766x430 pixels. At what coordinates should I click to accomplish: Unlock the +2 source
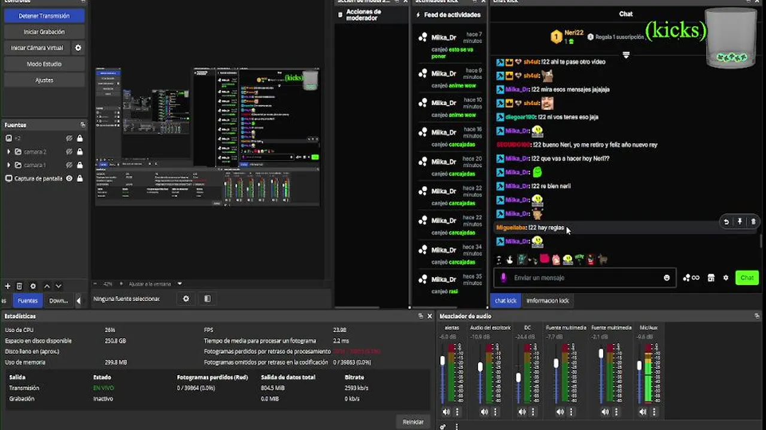click(x=80, y=139)
